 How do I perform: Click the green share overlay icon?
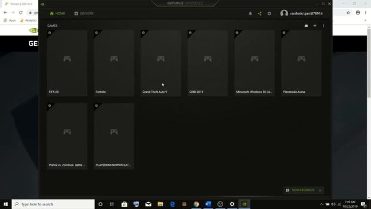(260, 13)
